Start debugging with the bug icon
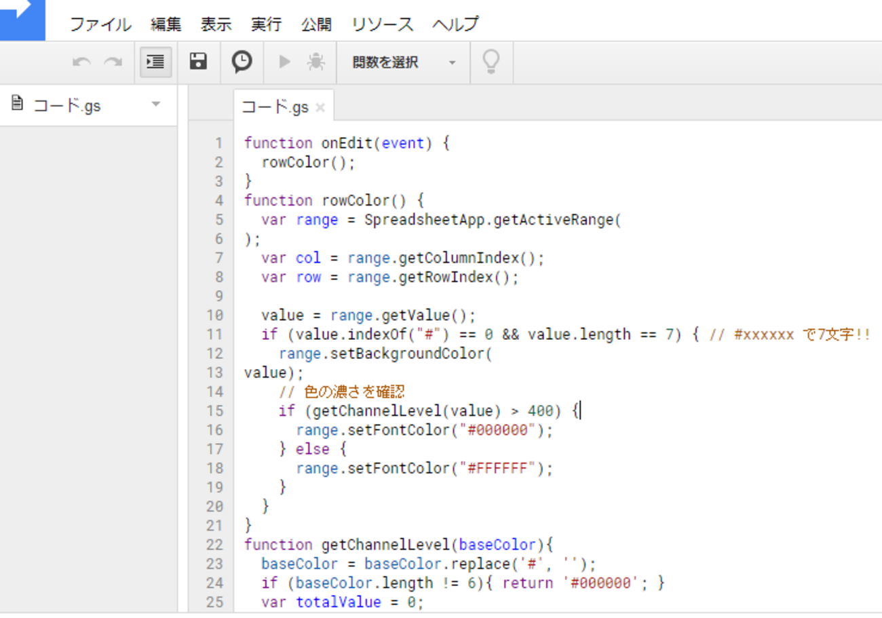Viewport: 882px width, 618px height. point(315,62)
